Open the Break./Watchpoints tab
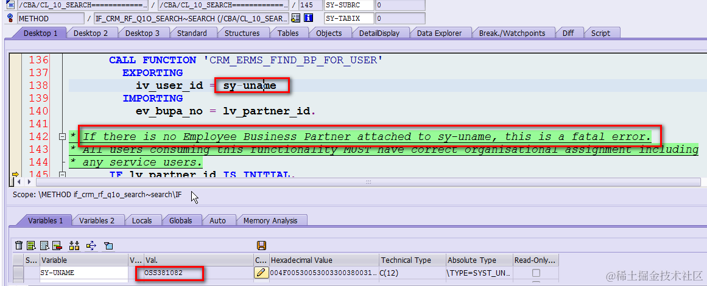This screenshot has height=286, width=707. (x=512, y=33)
